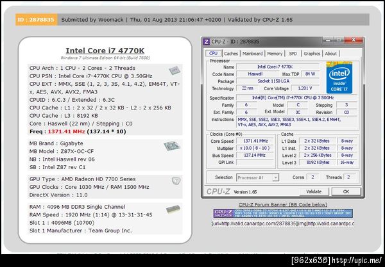Click the Instructions list in CPU-Z
This screenshot has width=385, height=267.
coord(296,122)
